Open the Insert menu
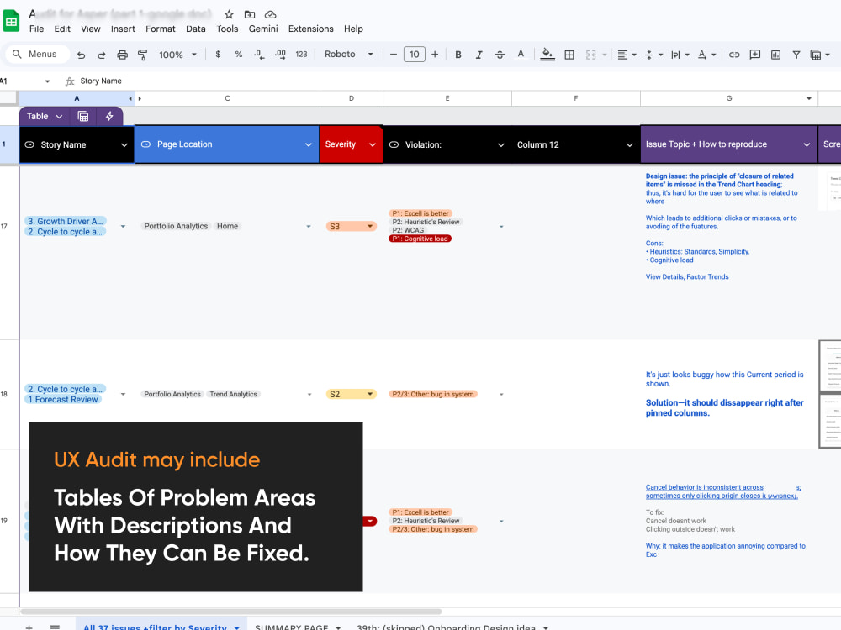 [x=123, y=29]
